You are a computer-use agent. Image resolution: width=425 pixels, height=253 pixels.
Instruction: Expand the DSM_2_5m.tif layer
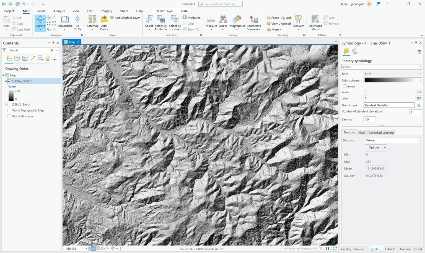pos(6,104)
